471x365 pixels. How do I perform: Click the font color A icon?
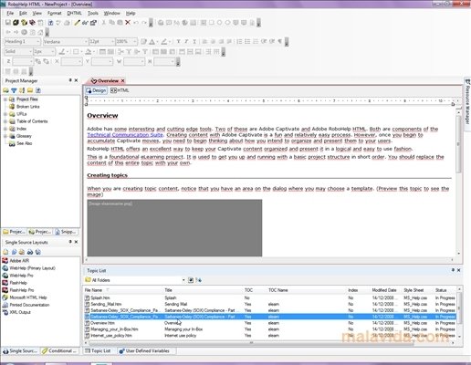tap(152, 42)
